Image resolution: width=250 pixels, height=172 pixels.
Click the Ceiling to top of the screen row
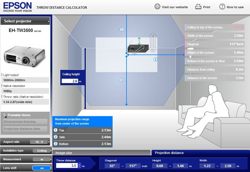click(215, 27)
